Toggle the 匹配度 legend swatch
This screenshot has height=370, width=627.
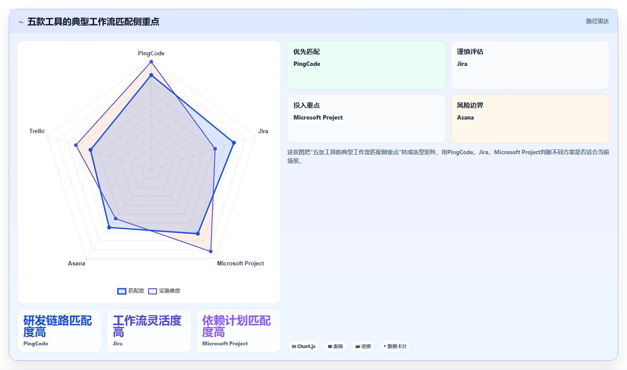[x=122, y=291]
